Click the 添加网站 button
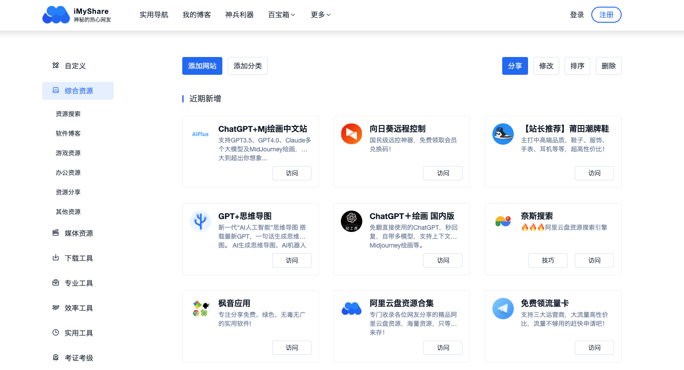 coord(202,66)
